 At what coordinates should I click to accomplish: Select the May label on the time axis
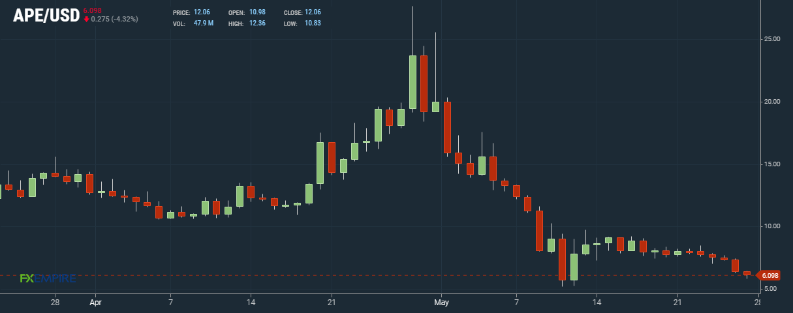pyautogui.click(x=442, y=303)
